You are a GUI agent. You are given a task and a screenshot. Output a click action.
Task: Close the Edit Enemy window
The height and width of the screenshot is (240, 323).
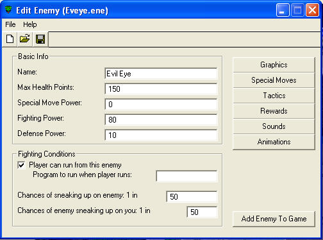coord(312,10)
